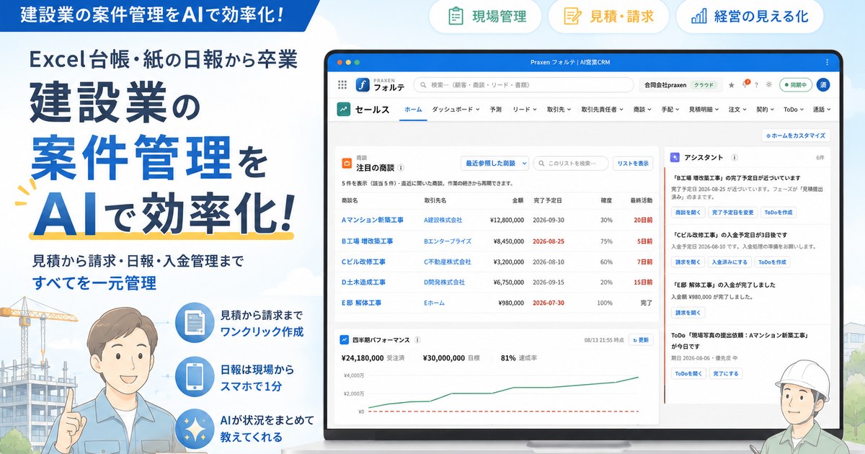
Task: Open the D土木造成工事 deal link
Action: pyautogui.click(x=364, y=282)
